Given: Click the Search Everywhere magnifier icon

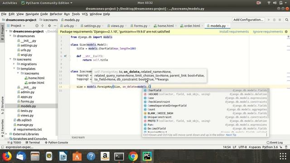Looking at the screenshot, I should tap(287, 20).
